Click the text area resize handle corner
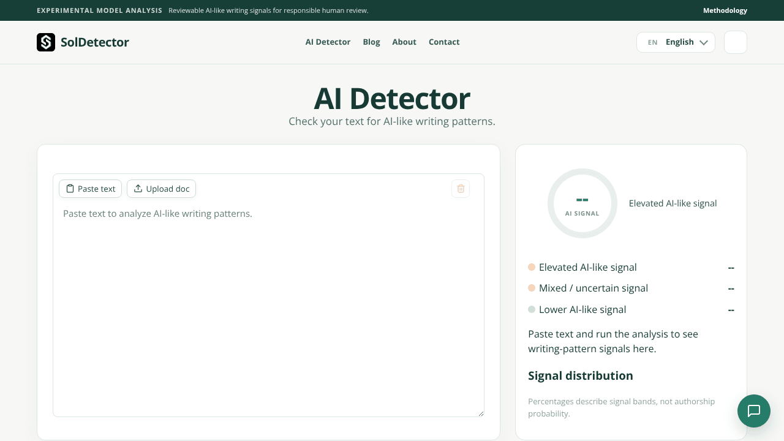This screenshot has height=441, width=784. click(481, 413)
